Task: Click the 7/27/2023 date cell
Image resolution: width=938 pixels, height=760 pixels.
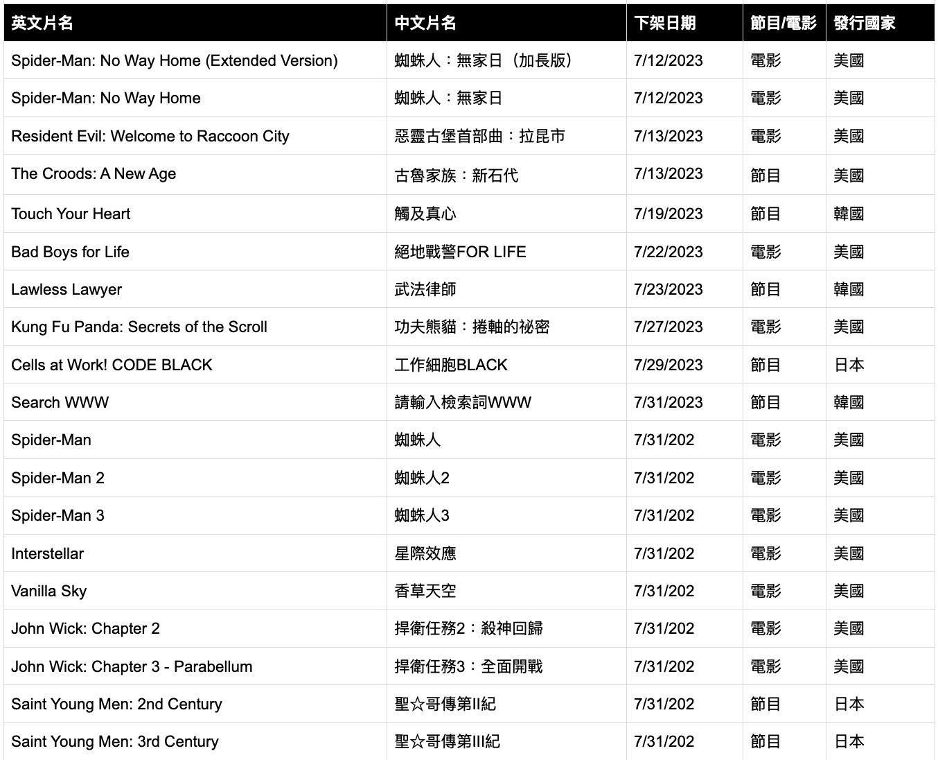Action: (684, 327)
